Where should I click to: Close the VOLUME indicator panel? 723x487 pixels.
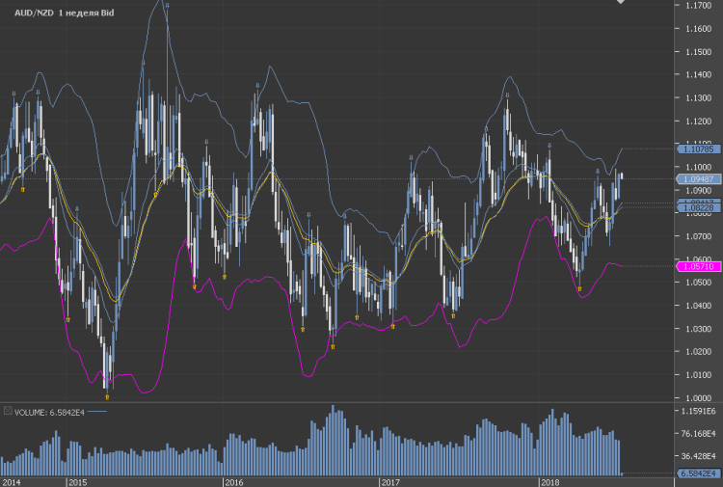(8, 411)
